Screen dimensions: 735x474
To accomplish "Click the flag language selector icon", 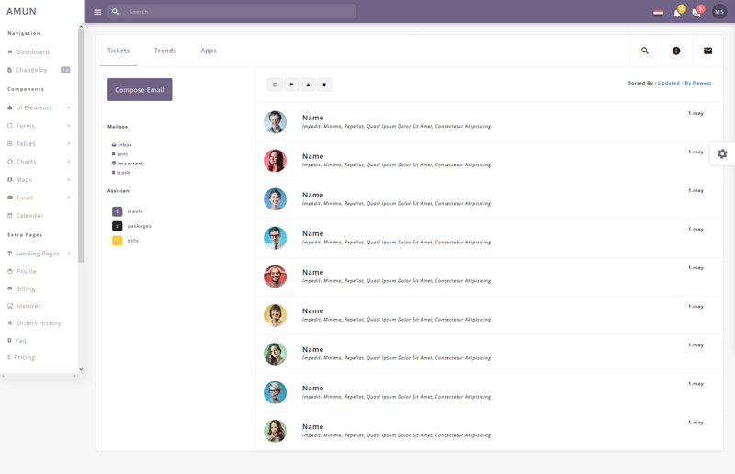I will (658, 12).
